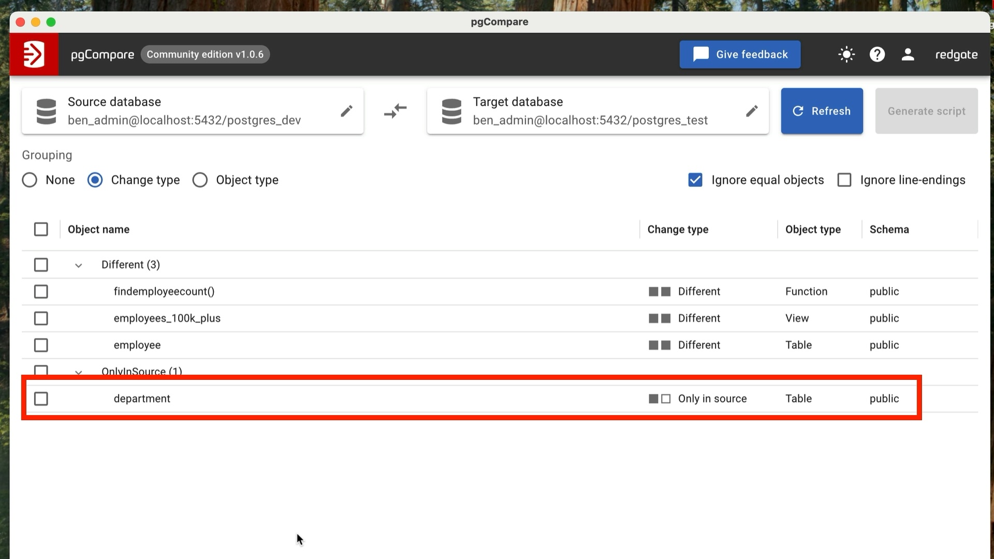Select the None grouping radio button

coord(30,180)
